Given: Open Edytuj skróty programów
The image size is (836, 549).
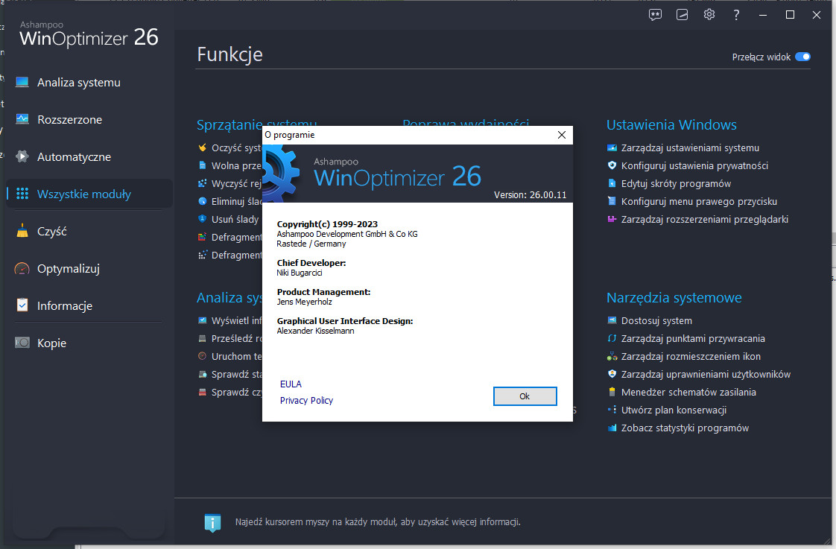Looking at the screenshot, I should pos(676,183).
